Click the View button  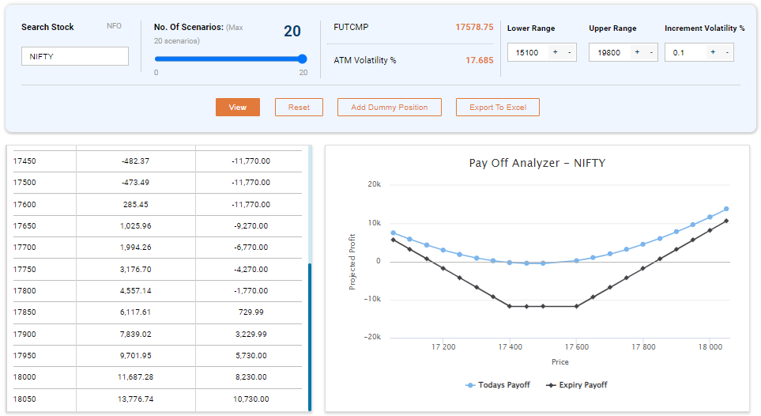[x=237, y=108]
